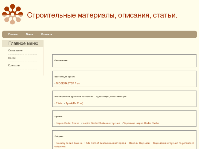Open 'Черепица Inspire Cedar Shake' link
Image resolution: width=199 pixels, height=149 pixels.
[141, 123]
